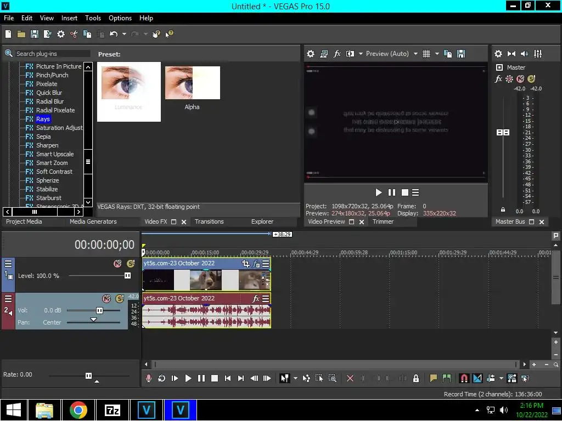
Task: Toggle Loop Playback in the transport bar
Action: pos(162,378)
